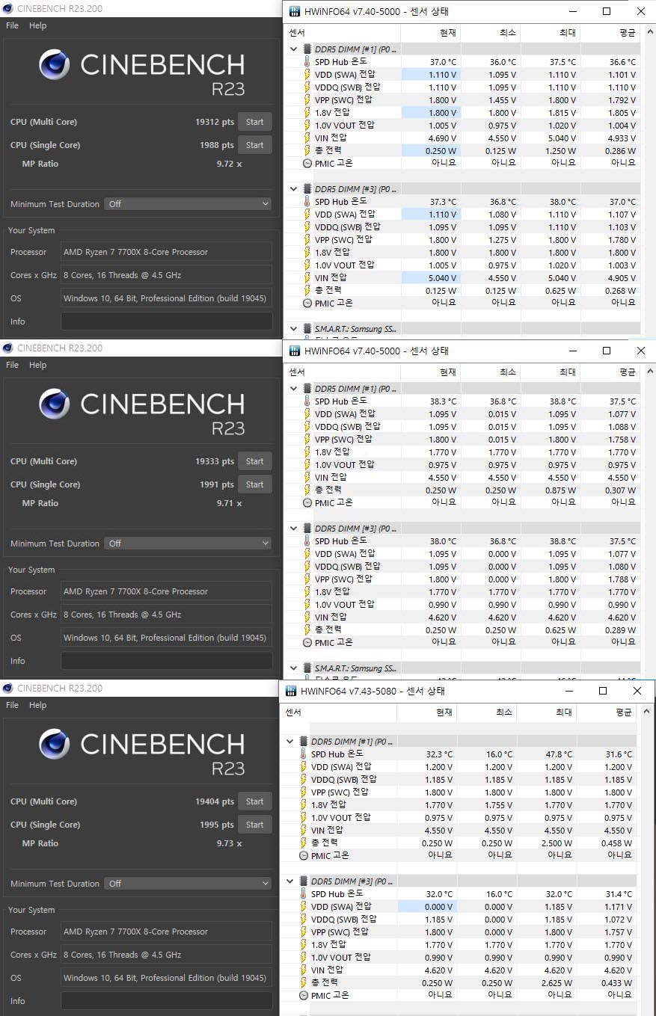
Task: Click lightning icon on VDDQ row averaging 1.088 V
Action: (x=307, y=427)
